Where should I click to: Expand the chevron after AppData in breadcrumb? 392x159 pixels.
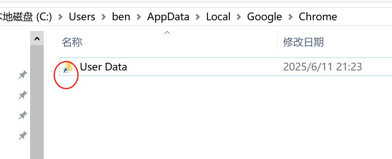coord(198,17)
